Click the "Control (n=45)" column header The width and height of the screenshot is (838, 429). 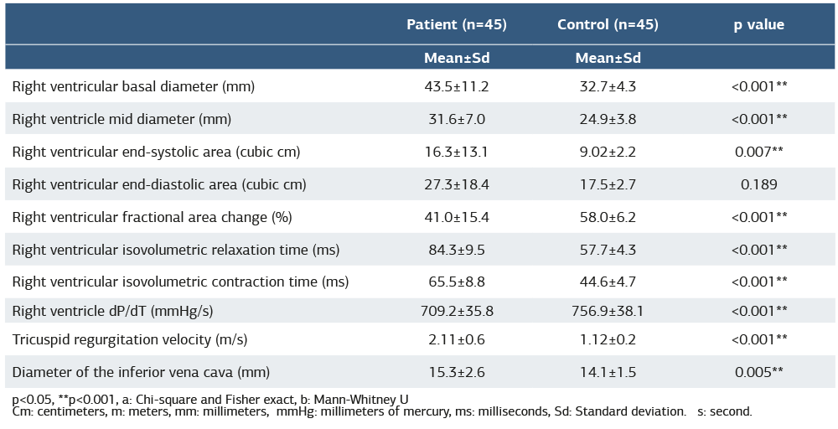(608, 24)
